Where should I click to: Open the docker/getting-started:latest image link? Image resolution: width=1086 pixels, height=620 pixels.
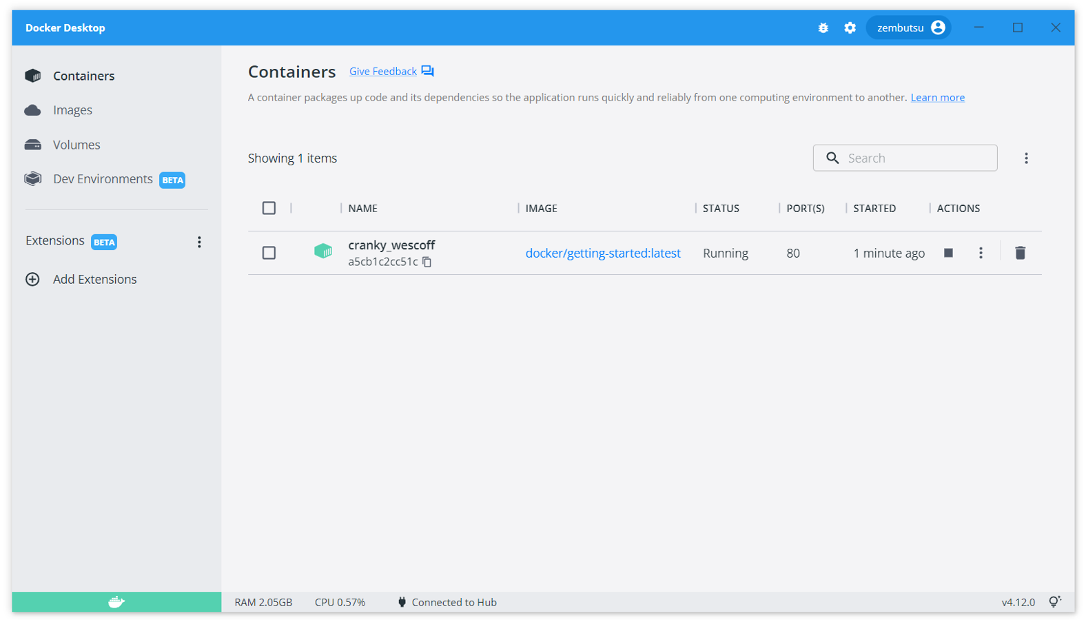[x=603, y=253]
